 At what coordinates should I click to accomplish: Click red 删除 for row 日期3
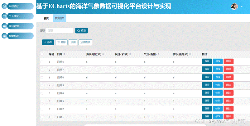228,101
